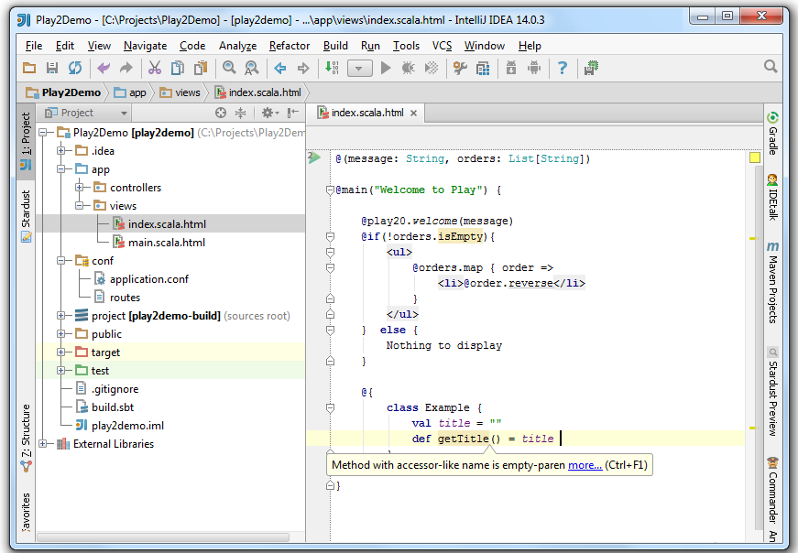
Task: Toggle the Stardust side tool window
Action: tap(26, 215)
